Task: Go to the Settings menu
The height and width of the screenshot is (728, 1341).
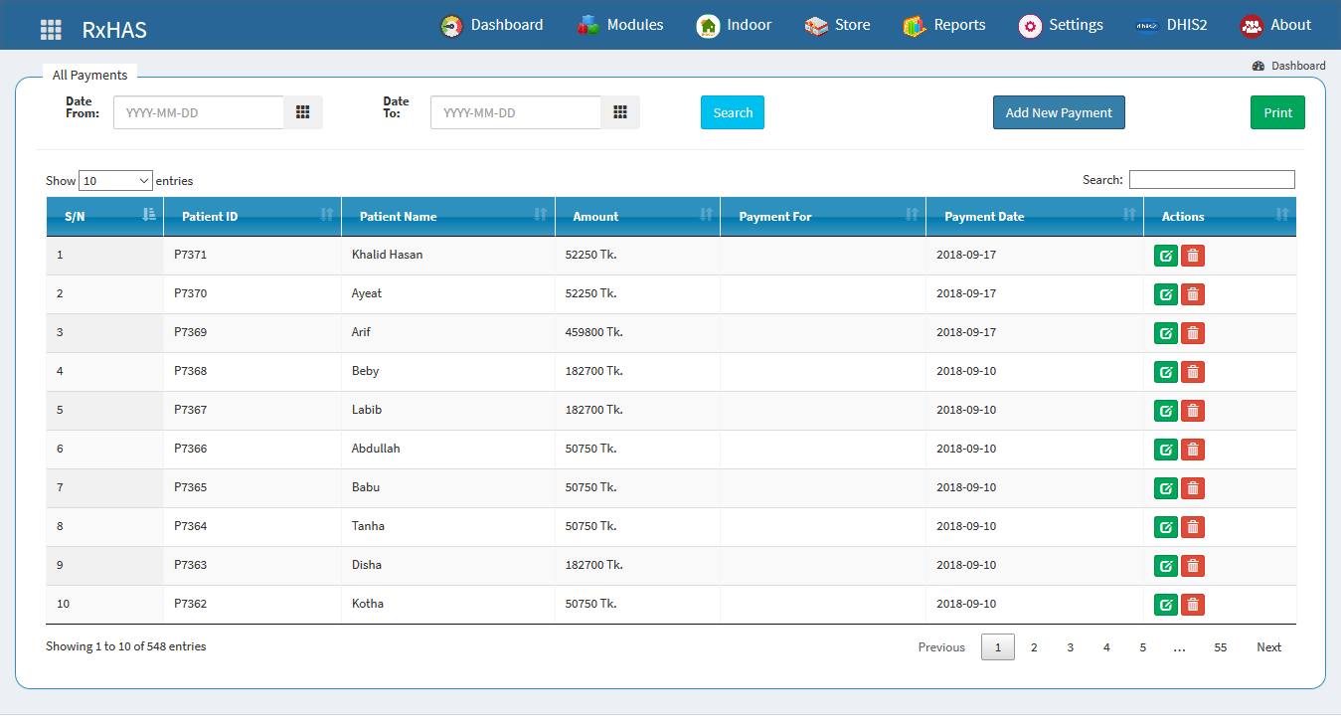Action: click(x=1061, y=25)
